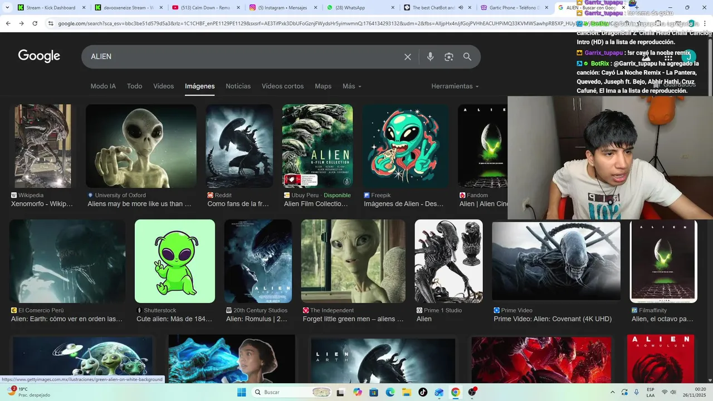Close the WhatsApp tab
This screenshot has width=713, height=401.
tap(393, 8)
